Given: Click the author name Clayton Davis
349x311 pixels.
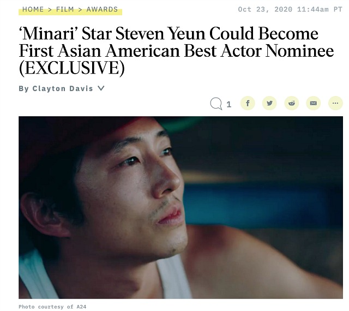Looking at the screenshot, I should coord(63,88).
